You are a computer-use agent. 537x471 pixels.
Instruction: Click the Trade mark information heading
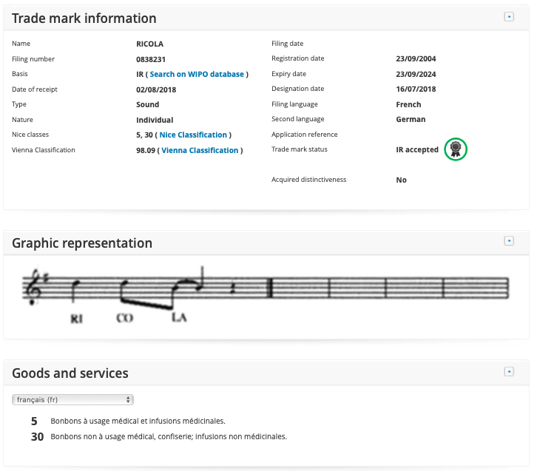pos(84,18)
